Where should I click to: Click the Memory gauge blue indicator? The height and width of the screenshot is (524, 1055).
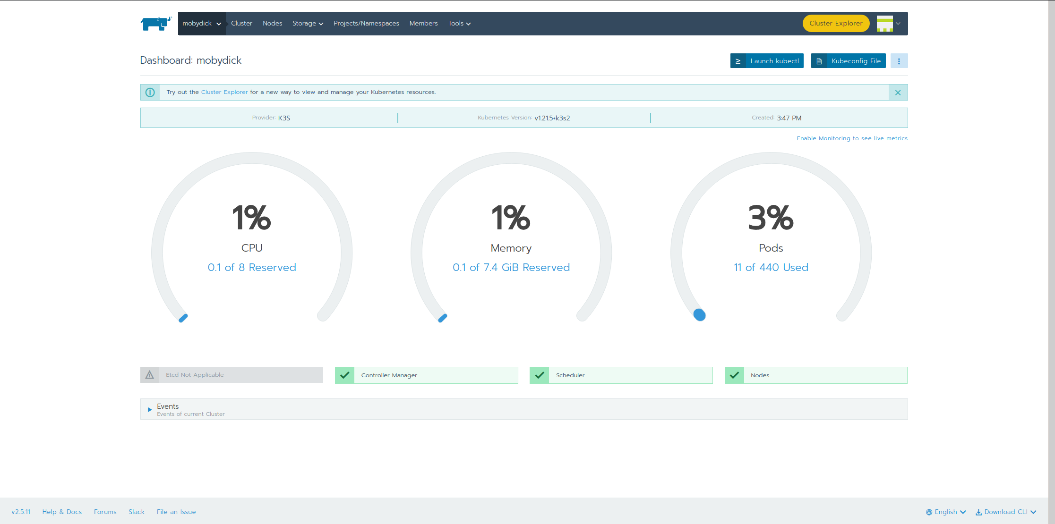click(x=443, y=318)
